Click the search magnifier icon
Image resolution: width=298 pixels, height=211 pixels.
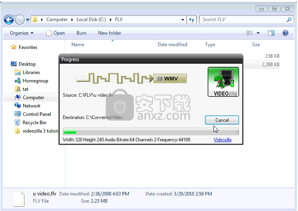tap(289, 20)
